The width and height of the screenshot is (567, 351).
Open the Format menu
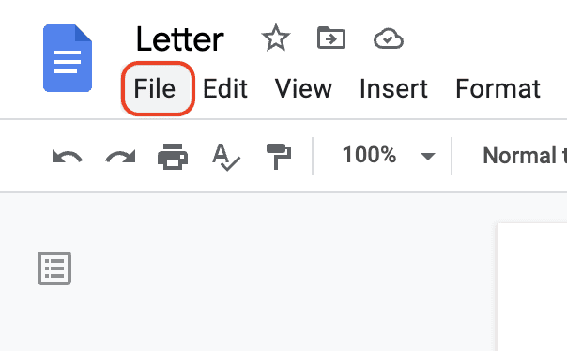pyautogui.click(x=498, y=88)
